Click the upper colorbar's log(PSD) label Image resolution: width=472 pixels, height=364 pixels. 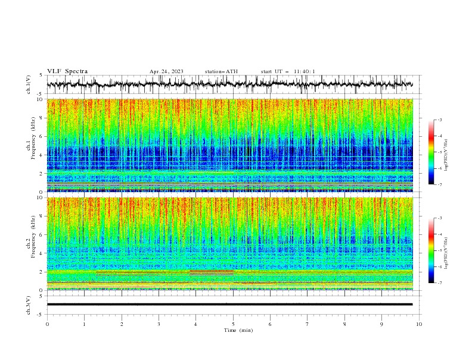(446, 155)
